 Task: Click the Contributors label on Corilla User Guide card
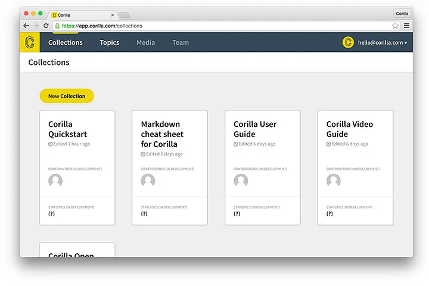[260, 169]
